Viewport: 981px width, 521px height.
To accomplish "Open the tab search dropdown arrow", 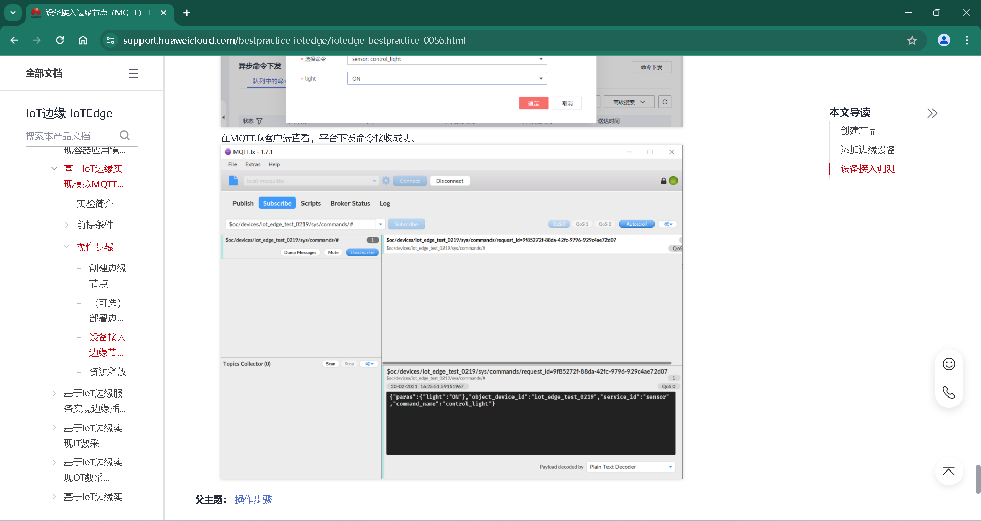I will pos(13,13).
